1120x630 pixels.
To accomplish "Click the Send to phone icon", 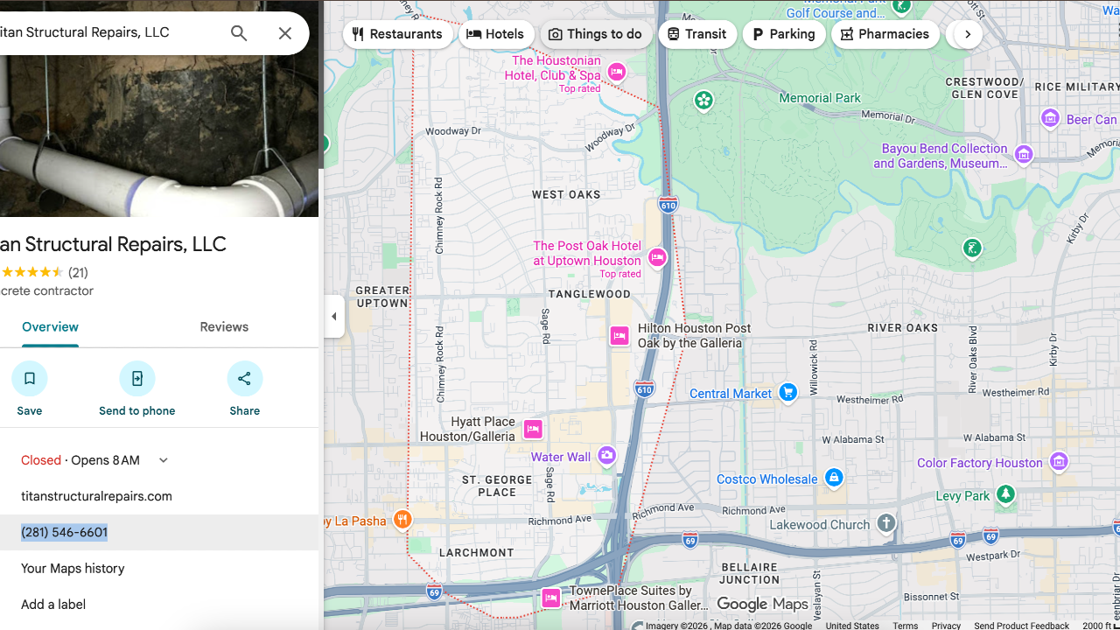I will pyautogui.click(x=137, y=378).
